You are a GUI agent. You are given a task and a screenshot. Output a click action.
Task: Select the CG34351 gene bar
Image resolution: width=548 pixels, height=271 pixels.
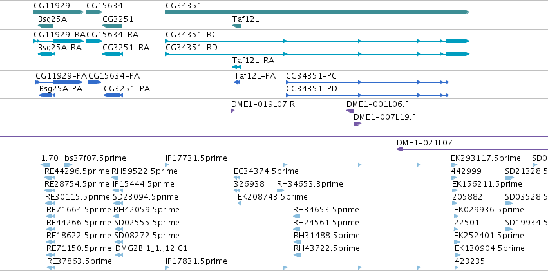click(x=317, y=12)
